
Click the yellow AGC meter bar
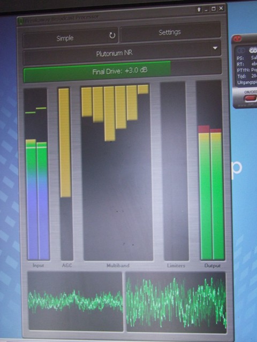click(65, 143)
